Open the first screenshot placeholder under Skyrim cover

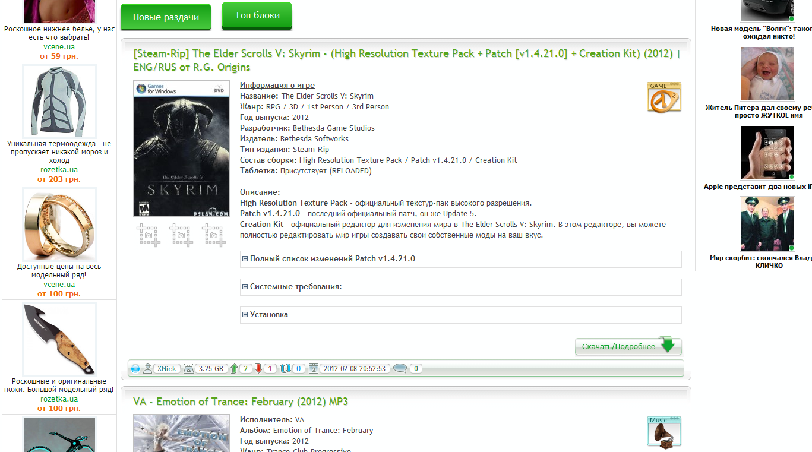(149, 235)
